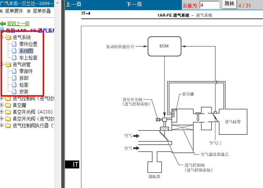Select the 进气歧管 folder
This screenshot has height=188, width=263.
22,64
